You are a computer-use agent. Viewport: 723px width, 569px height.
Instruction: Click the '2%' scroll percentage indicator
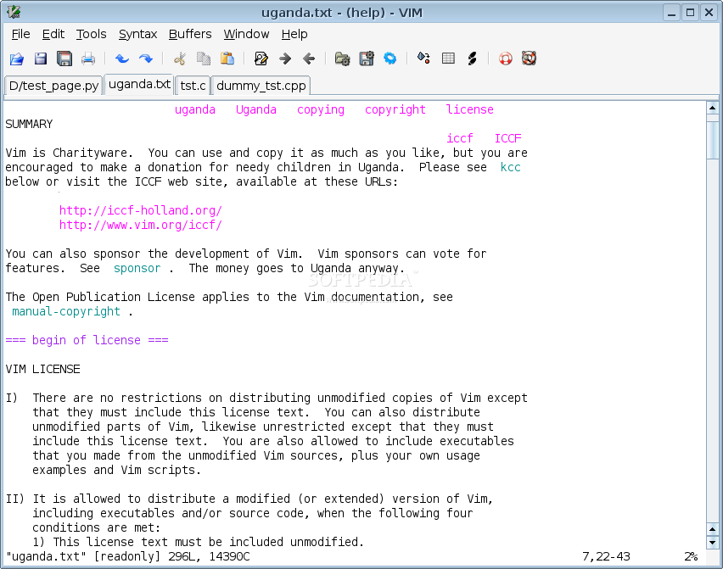(x=691, y=556)
